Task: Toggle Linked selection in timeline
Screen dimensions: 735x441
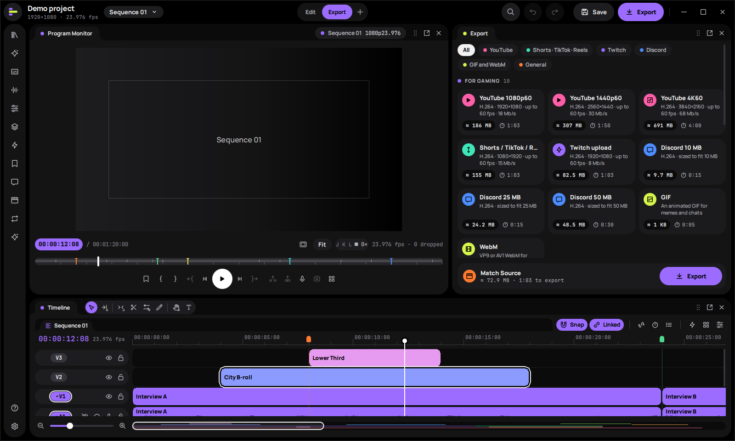Action: coord(607,325)
